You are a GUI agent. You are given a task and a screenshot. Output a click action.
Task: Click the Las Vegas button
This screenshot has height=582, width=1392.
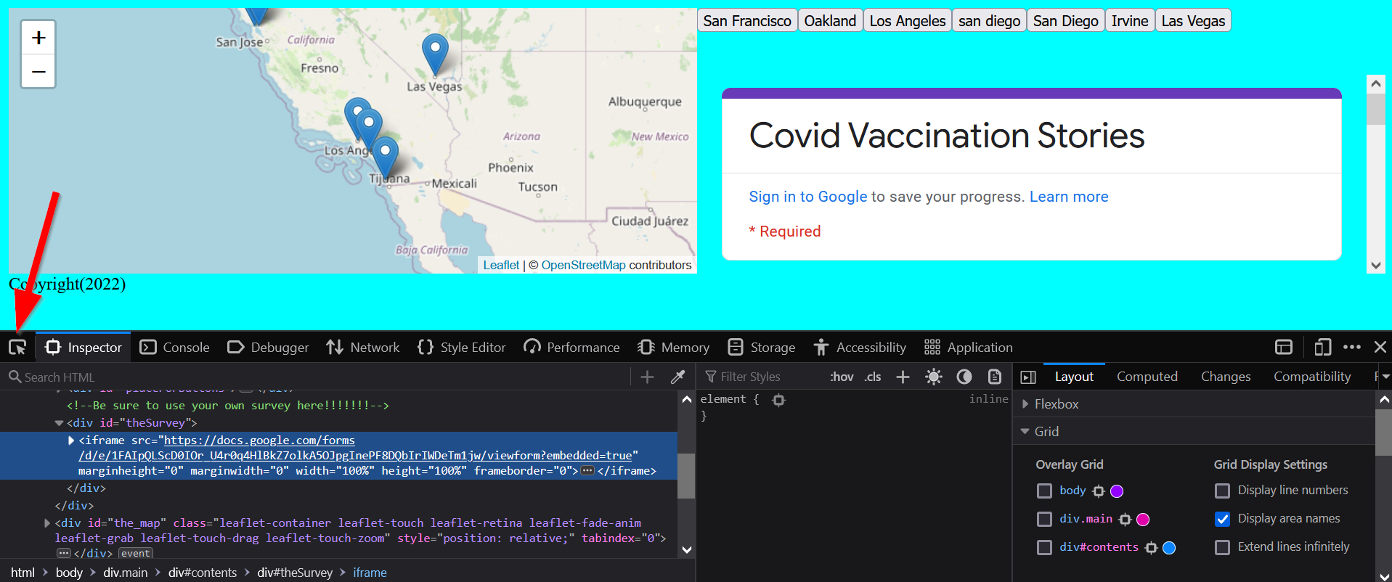1192,21
